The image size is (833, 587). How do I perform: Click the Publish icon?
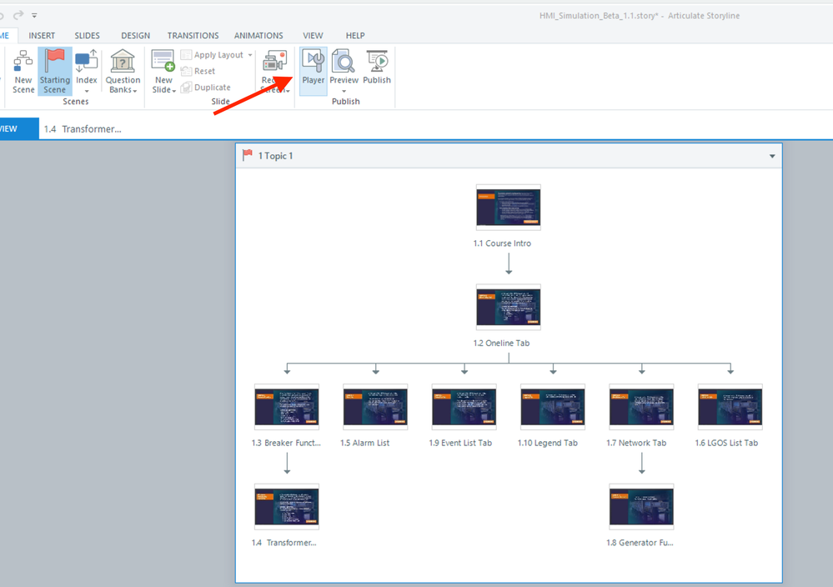point(377,62)
